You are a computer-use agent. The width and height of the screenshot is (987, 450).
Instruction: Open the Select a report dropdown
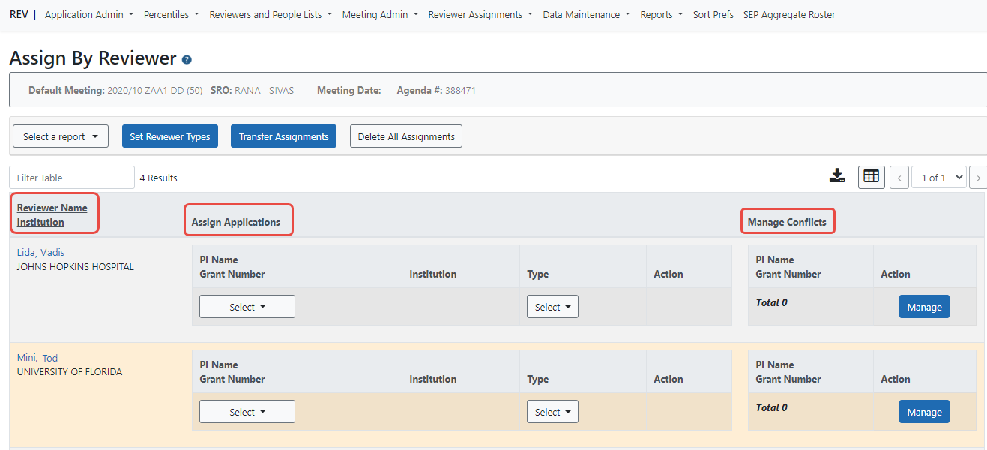pyautogui.click(x=61, y=136)
